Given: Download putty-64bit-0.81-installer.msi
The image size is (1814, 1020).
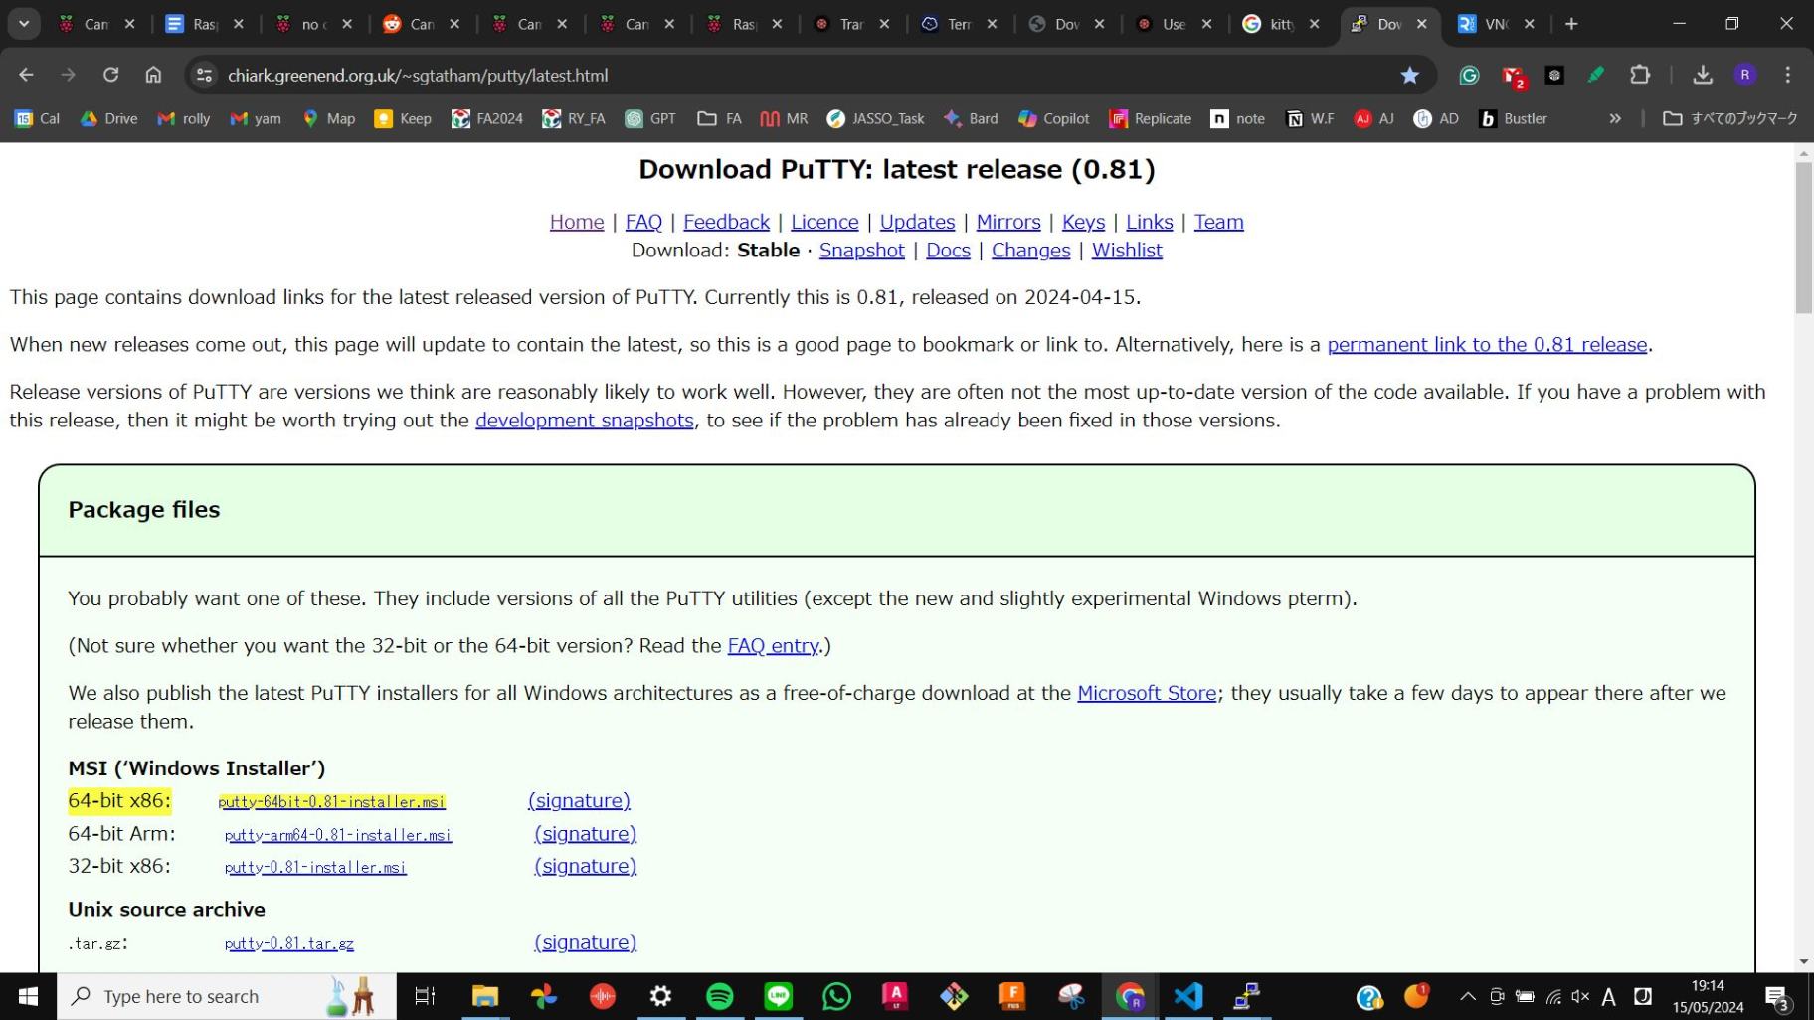Looking at the screenshot, I should (x=332, y=802).
